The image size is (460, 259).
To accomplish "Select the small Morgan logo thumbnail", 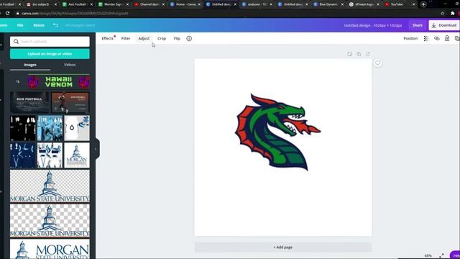I will coord(77,155).
